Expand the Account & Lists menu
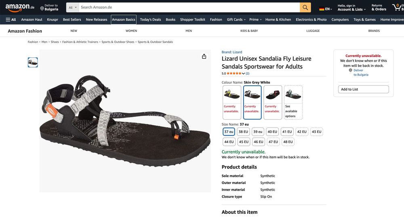 pos(351,7)
